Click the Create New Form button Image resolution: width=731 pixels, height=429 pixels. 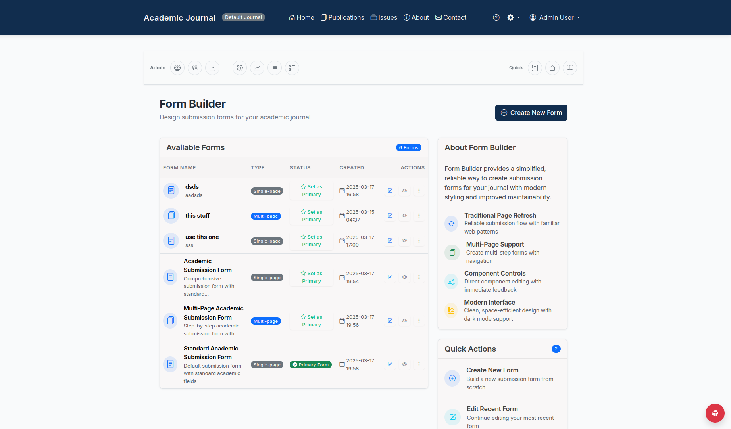(531, 113)
